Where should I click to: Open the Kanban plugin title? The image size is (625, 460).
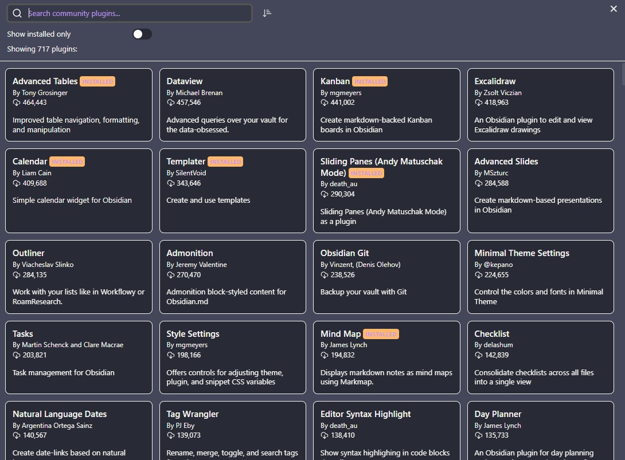[x=335, y=81]
